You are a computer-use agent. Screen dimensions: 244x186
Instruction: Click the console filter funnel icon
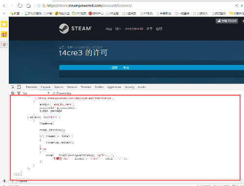click(19, 93)
